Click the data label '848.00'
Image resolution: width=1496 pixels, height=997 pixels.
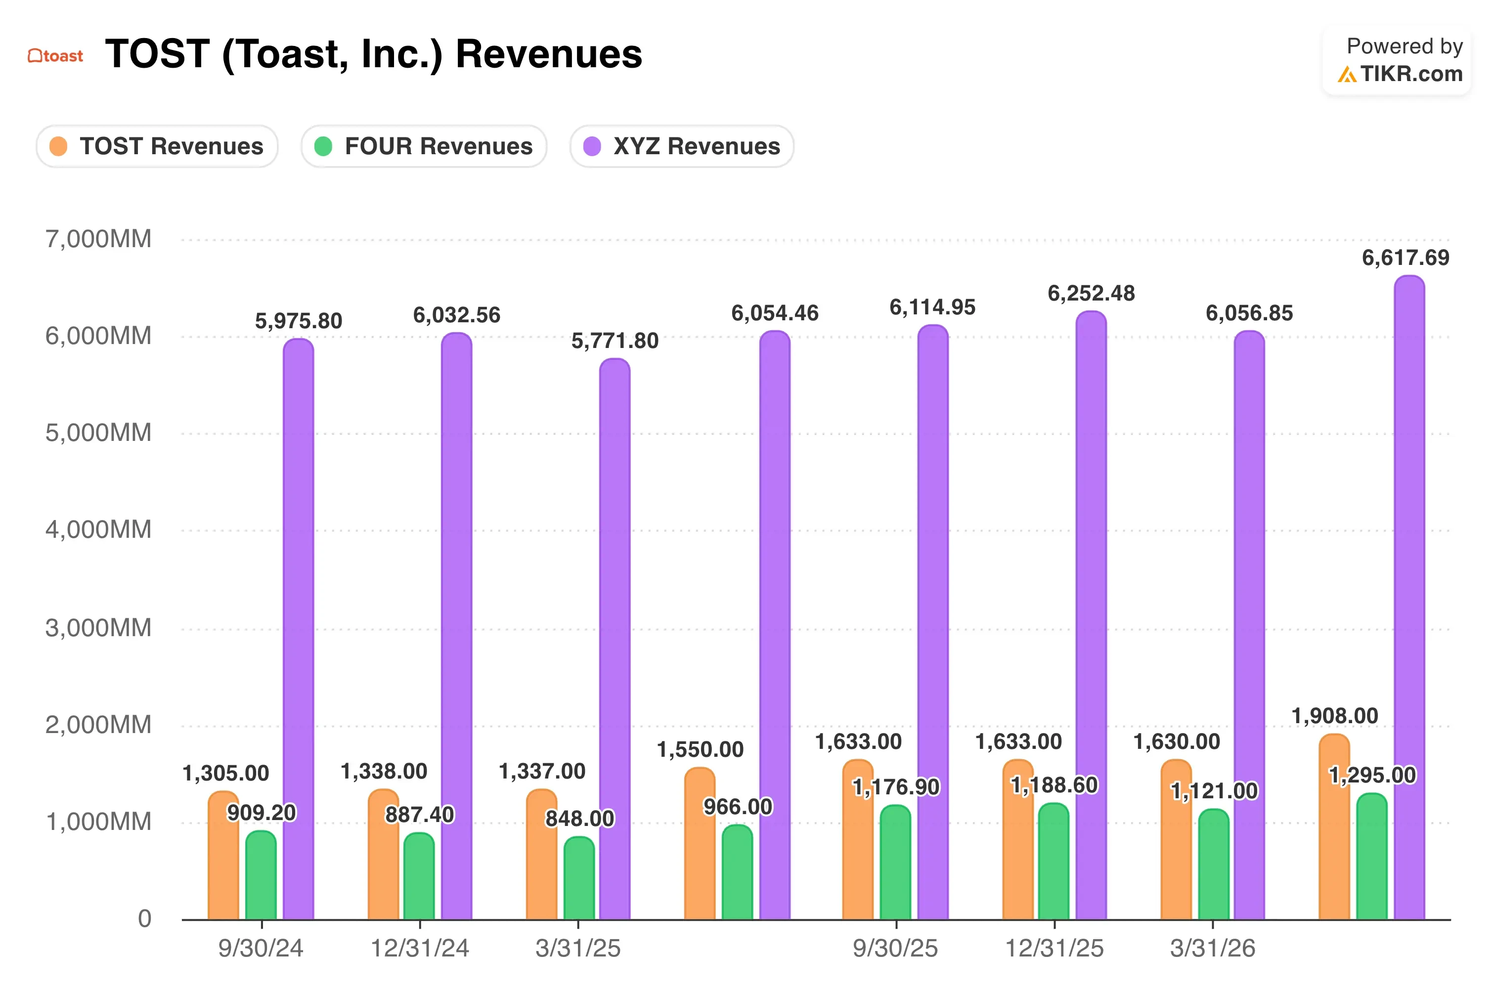coord(580,819)
